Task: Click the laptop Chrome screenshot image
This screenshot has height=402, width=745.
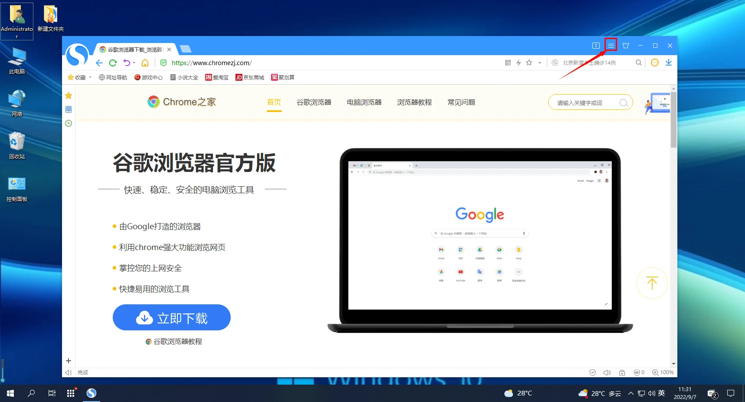Action: pos(480,241)
